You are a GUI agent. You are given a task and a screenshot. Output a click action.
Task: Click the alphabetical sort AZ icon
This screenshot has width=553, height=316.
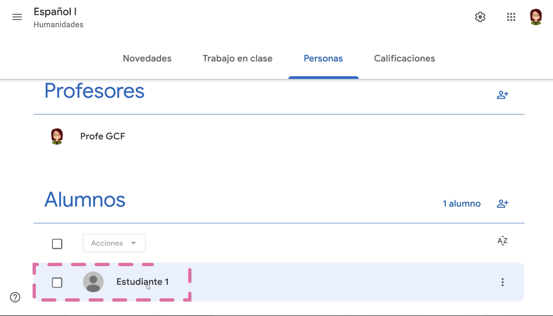point(502,240)
